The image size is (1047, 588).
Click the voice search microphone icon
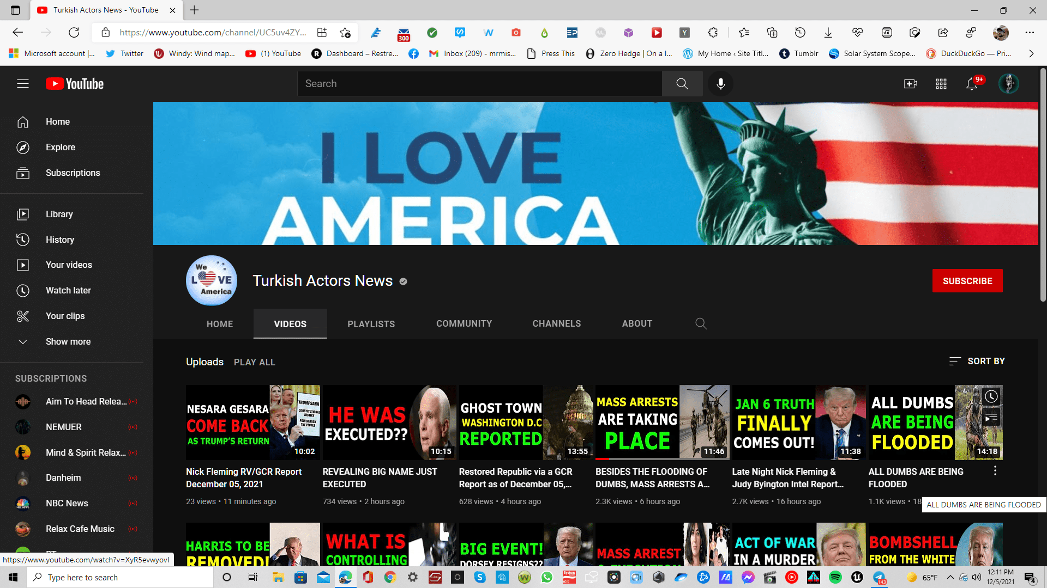coord(720,84)
